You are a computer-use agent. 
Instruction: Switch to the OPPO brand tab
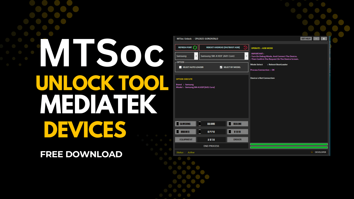[x=211, y=132]
